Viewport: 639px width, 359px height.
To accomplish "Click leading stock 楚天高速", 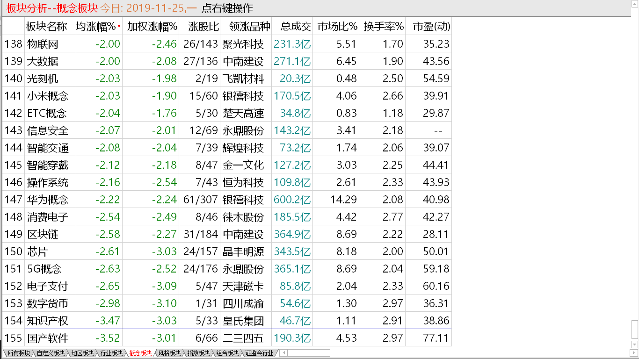I will 243,113.
